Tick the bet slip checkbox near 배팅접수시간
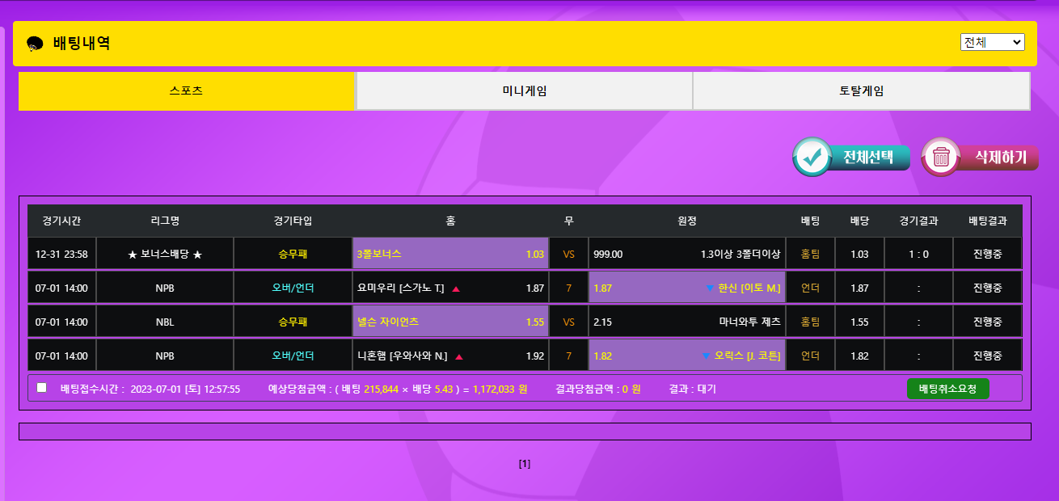Viewport: 1059px width, 501px height. click(42, 388)
